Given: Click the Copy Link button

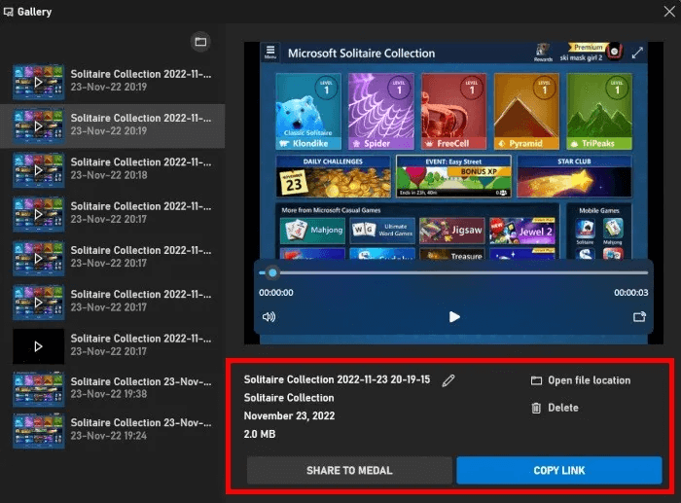Looking at the screenshot, I should coord(559,470).
